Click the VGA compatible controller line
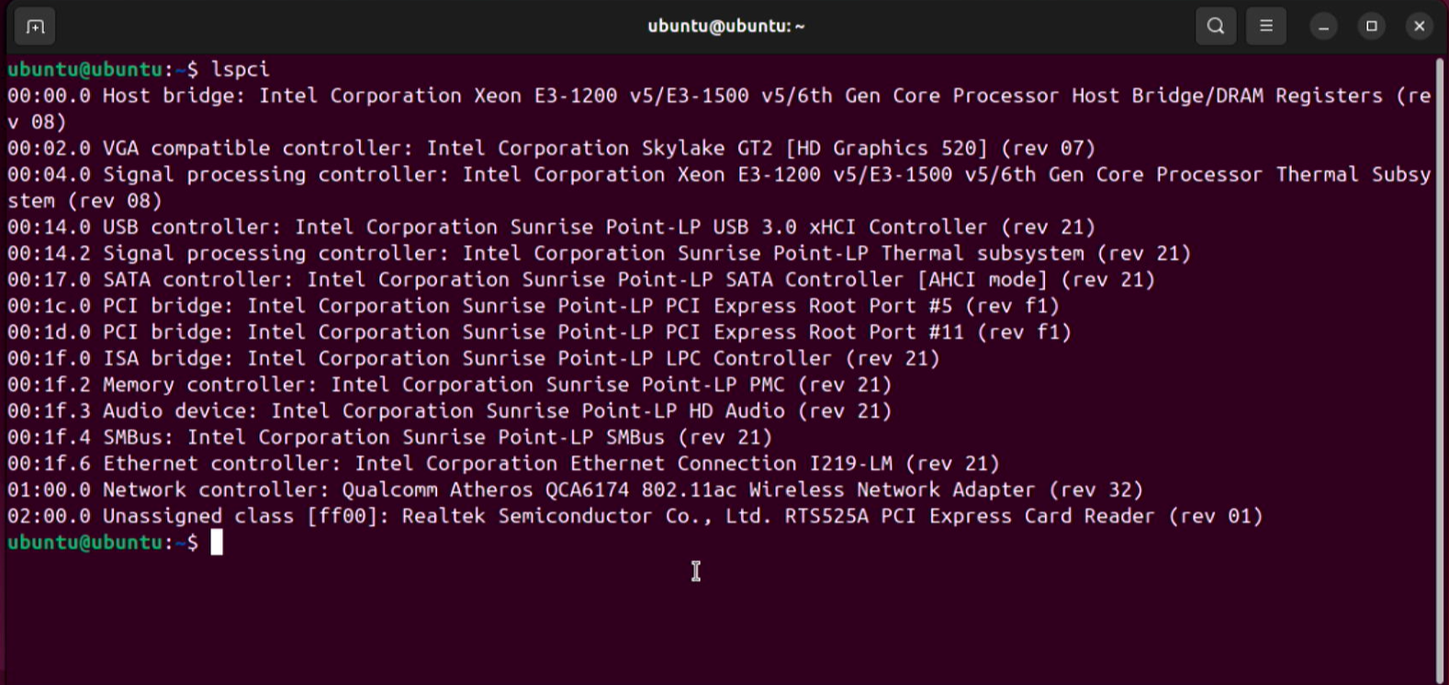The width and height of the screenshot is (1449, 685). [552, 149]
